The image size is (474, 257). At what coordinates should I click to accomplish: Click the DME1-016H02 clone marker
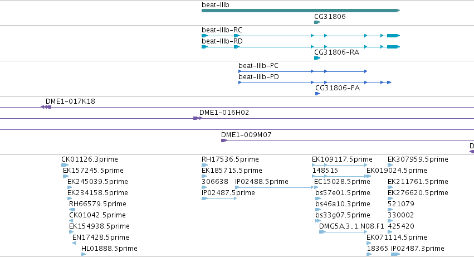[x=198, y=118]
